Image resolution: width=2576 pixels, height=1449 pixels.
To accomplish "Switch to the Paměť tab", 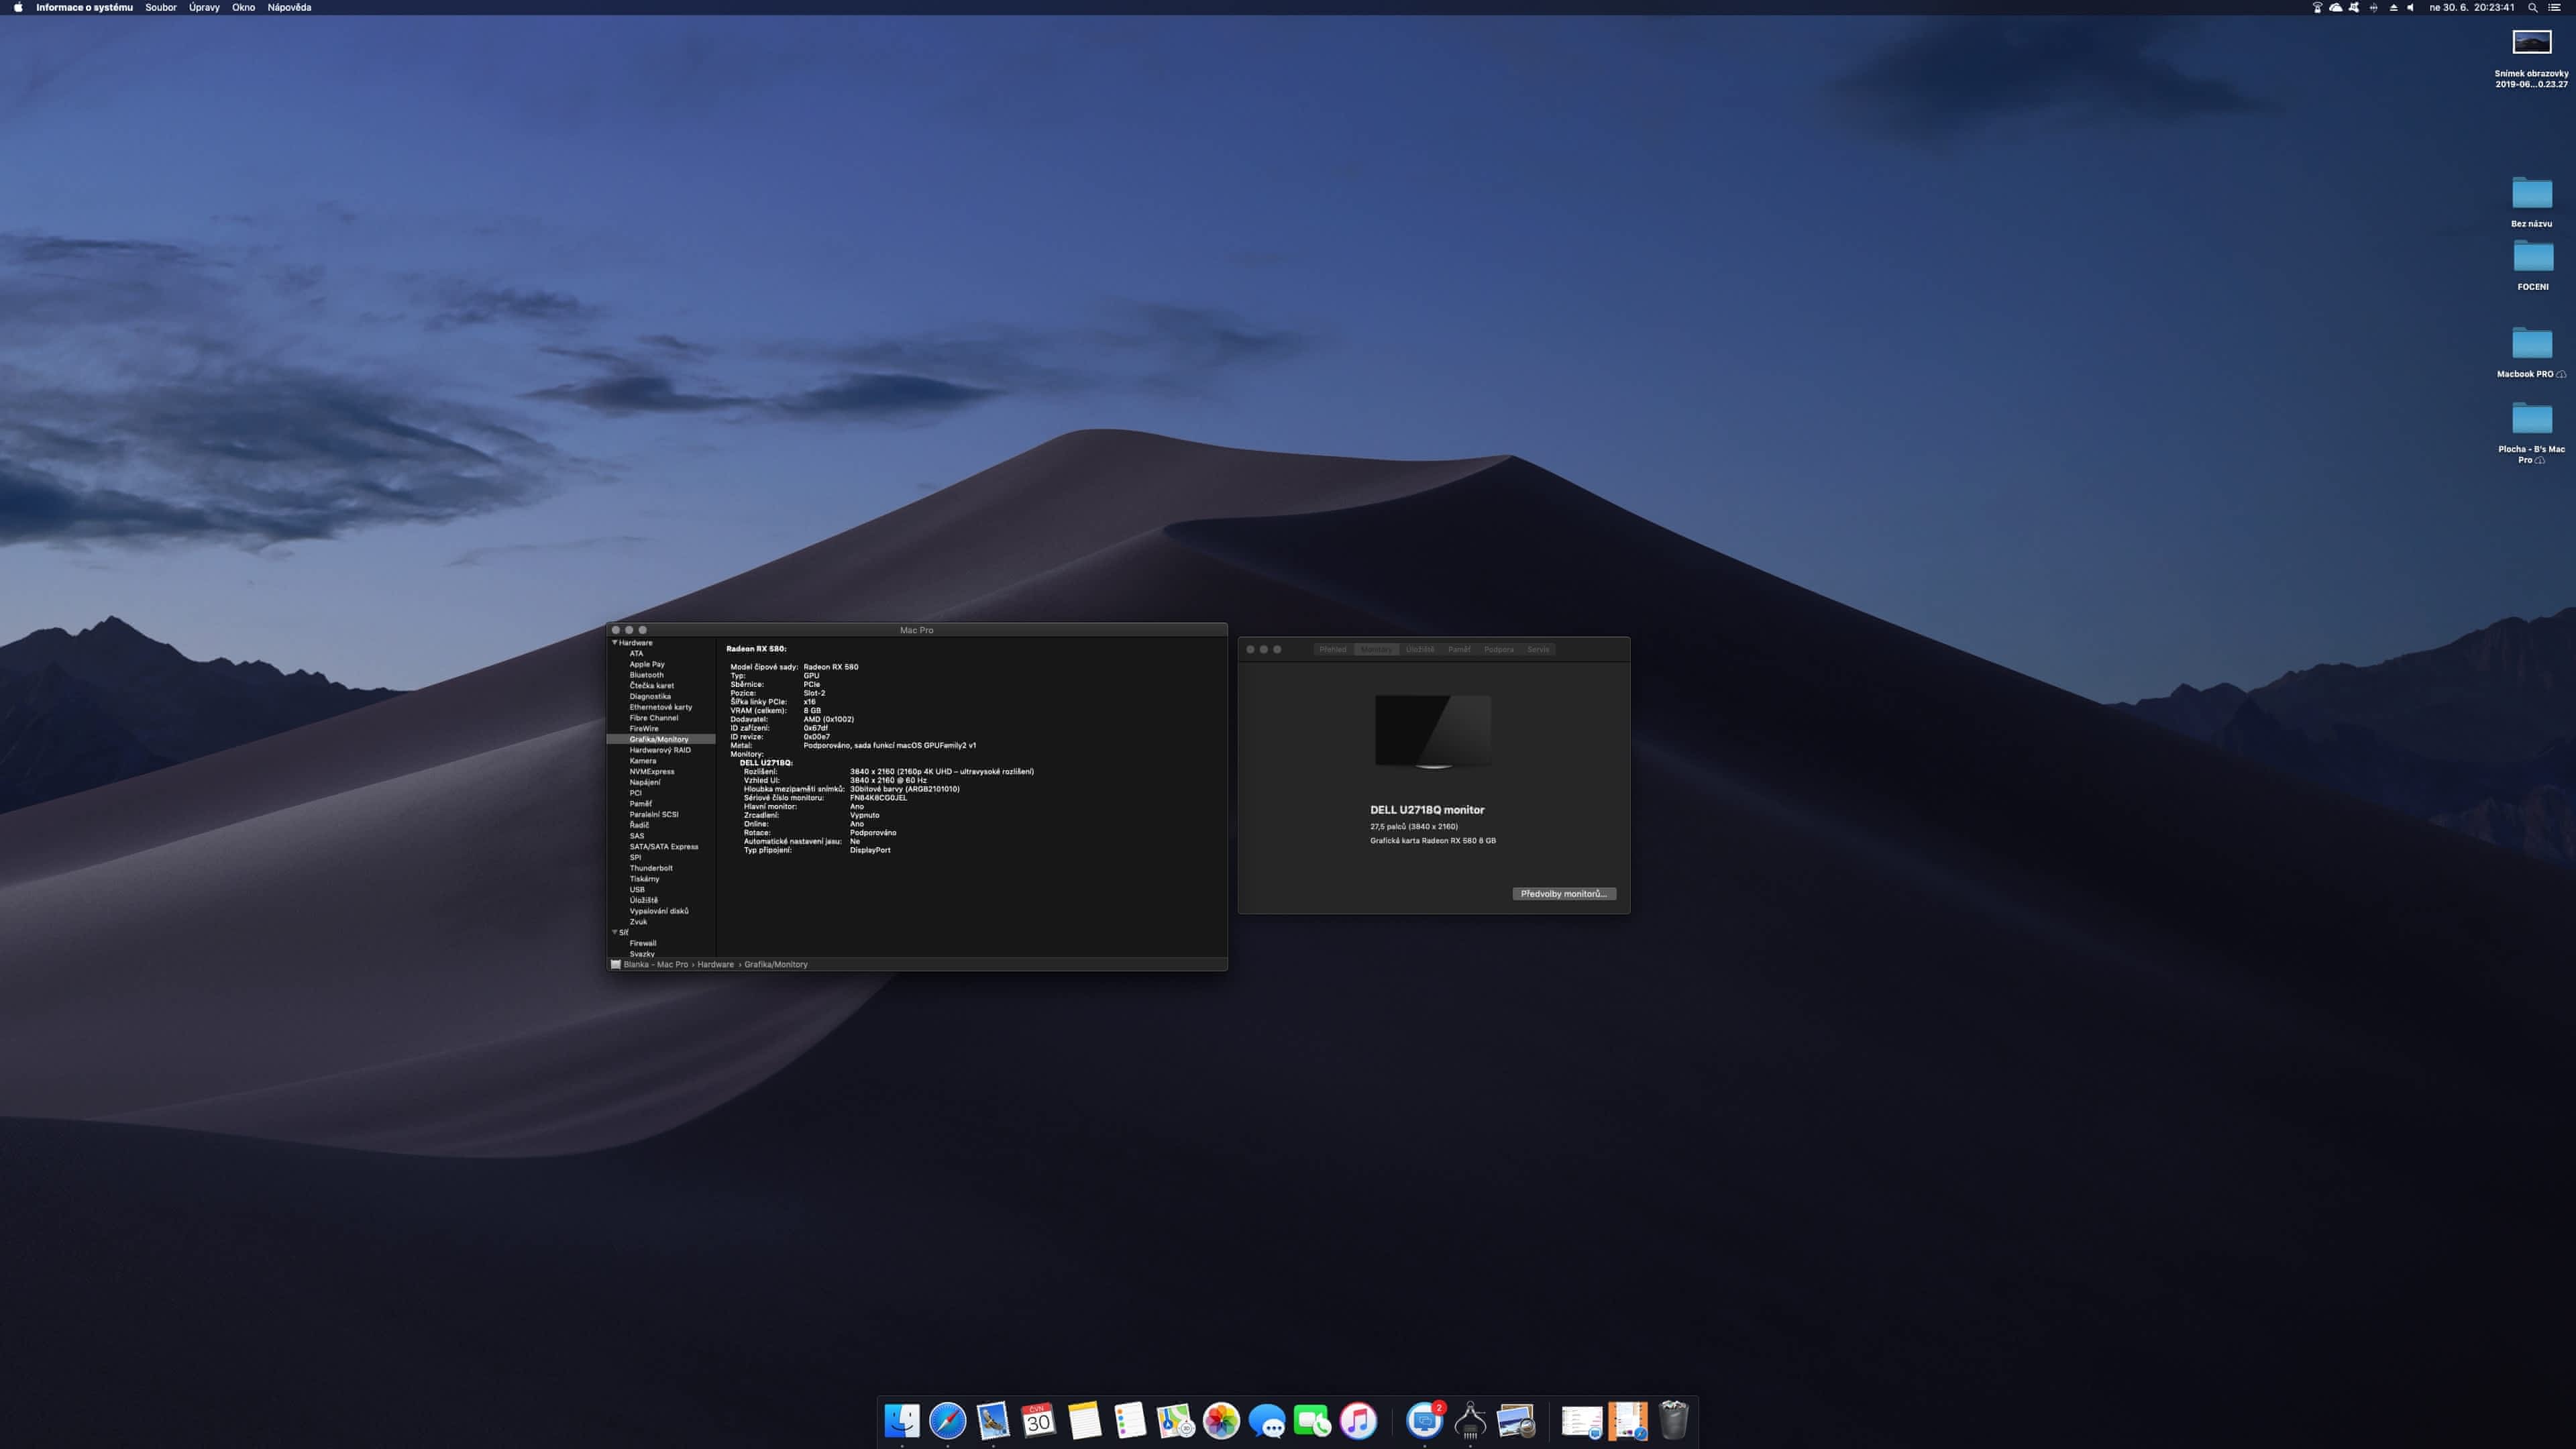I will click(x=1459, y=650).
